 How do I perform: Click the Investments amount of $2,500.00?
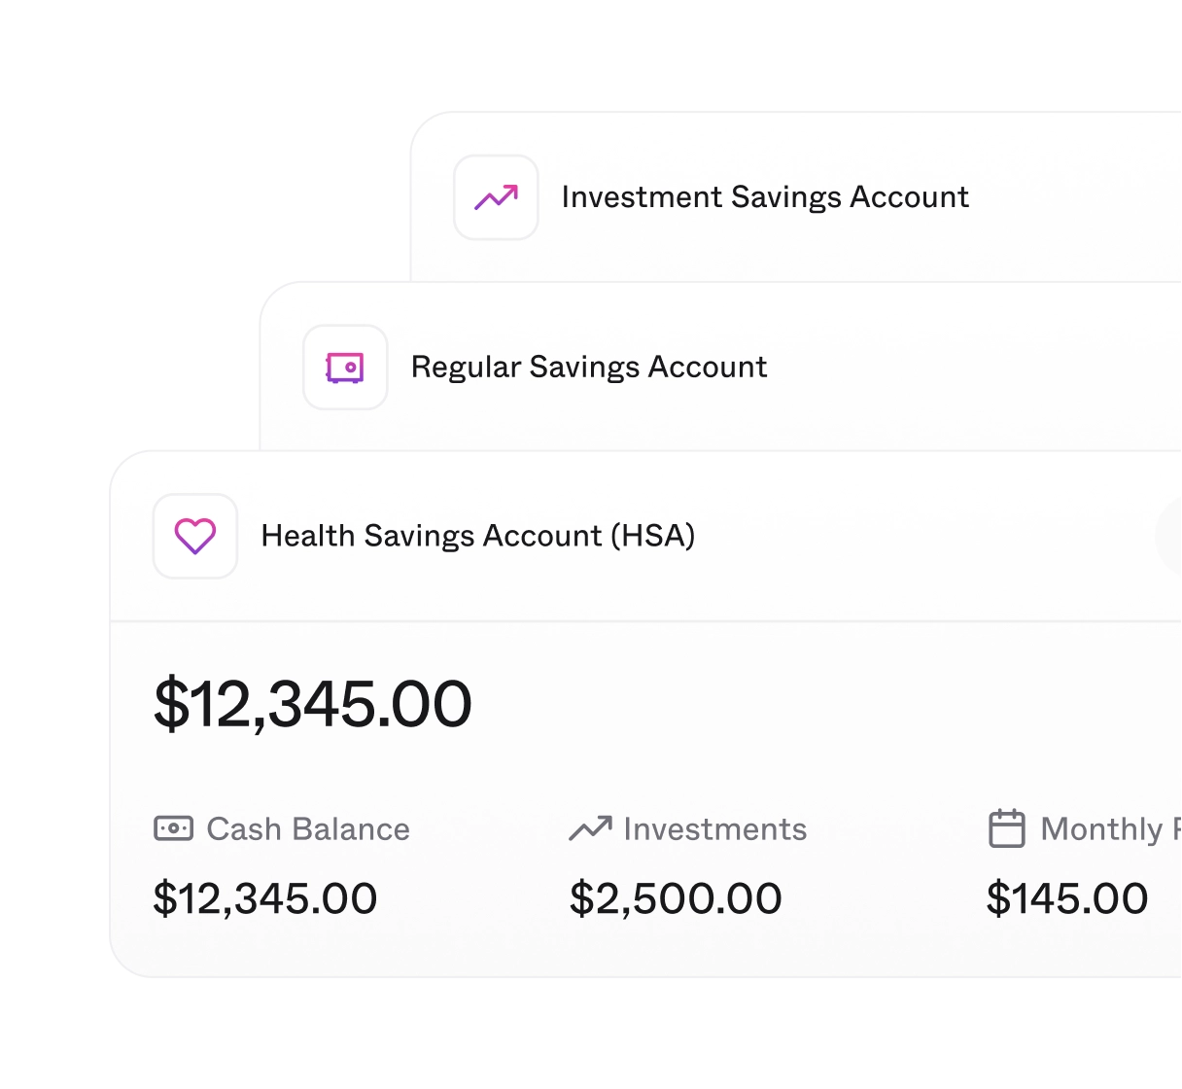click(676, 897)
